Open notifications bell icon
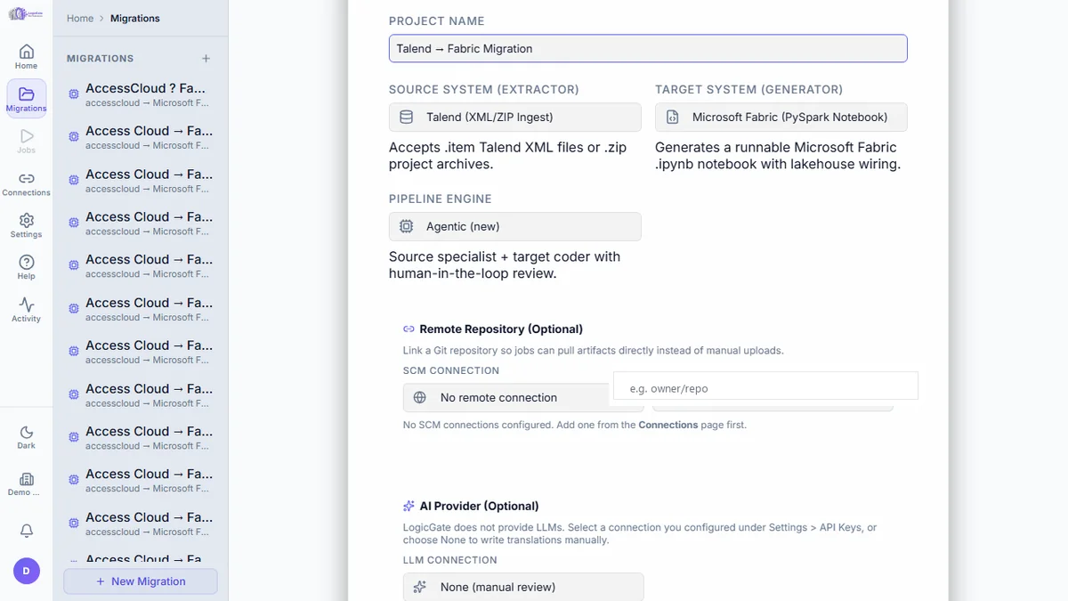This screenshot has height=601, width=1068. [x=27, y=530]
